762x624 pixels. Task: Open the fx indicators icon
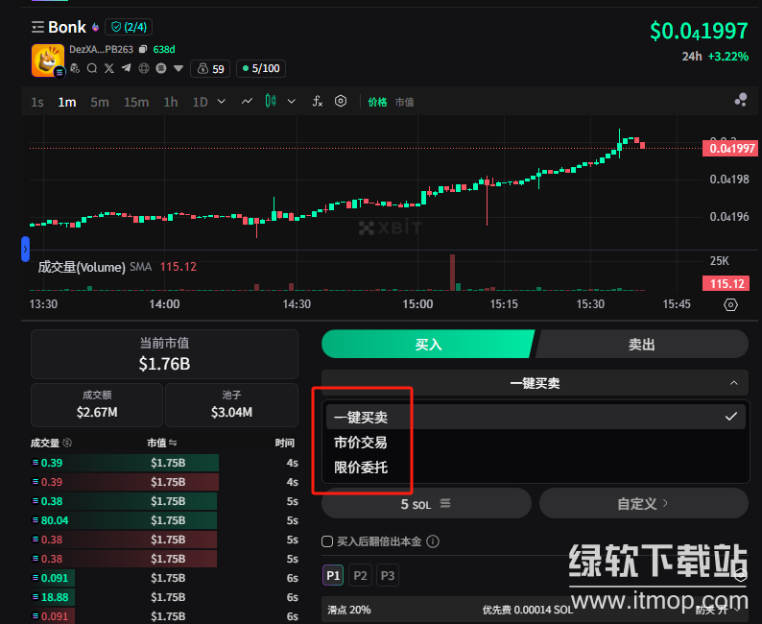[318, 101]
